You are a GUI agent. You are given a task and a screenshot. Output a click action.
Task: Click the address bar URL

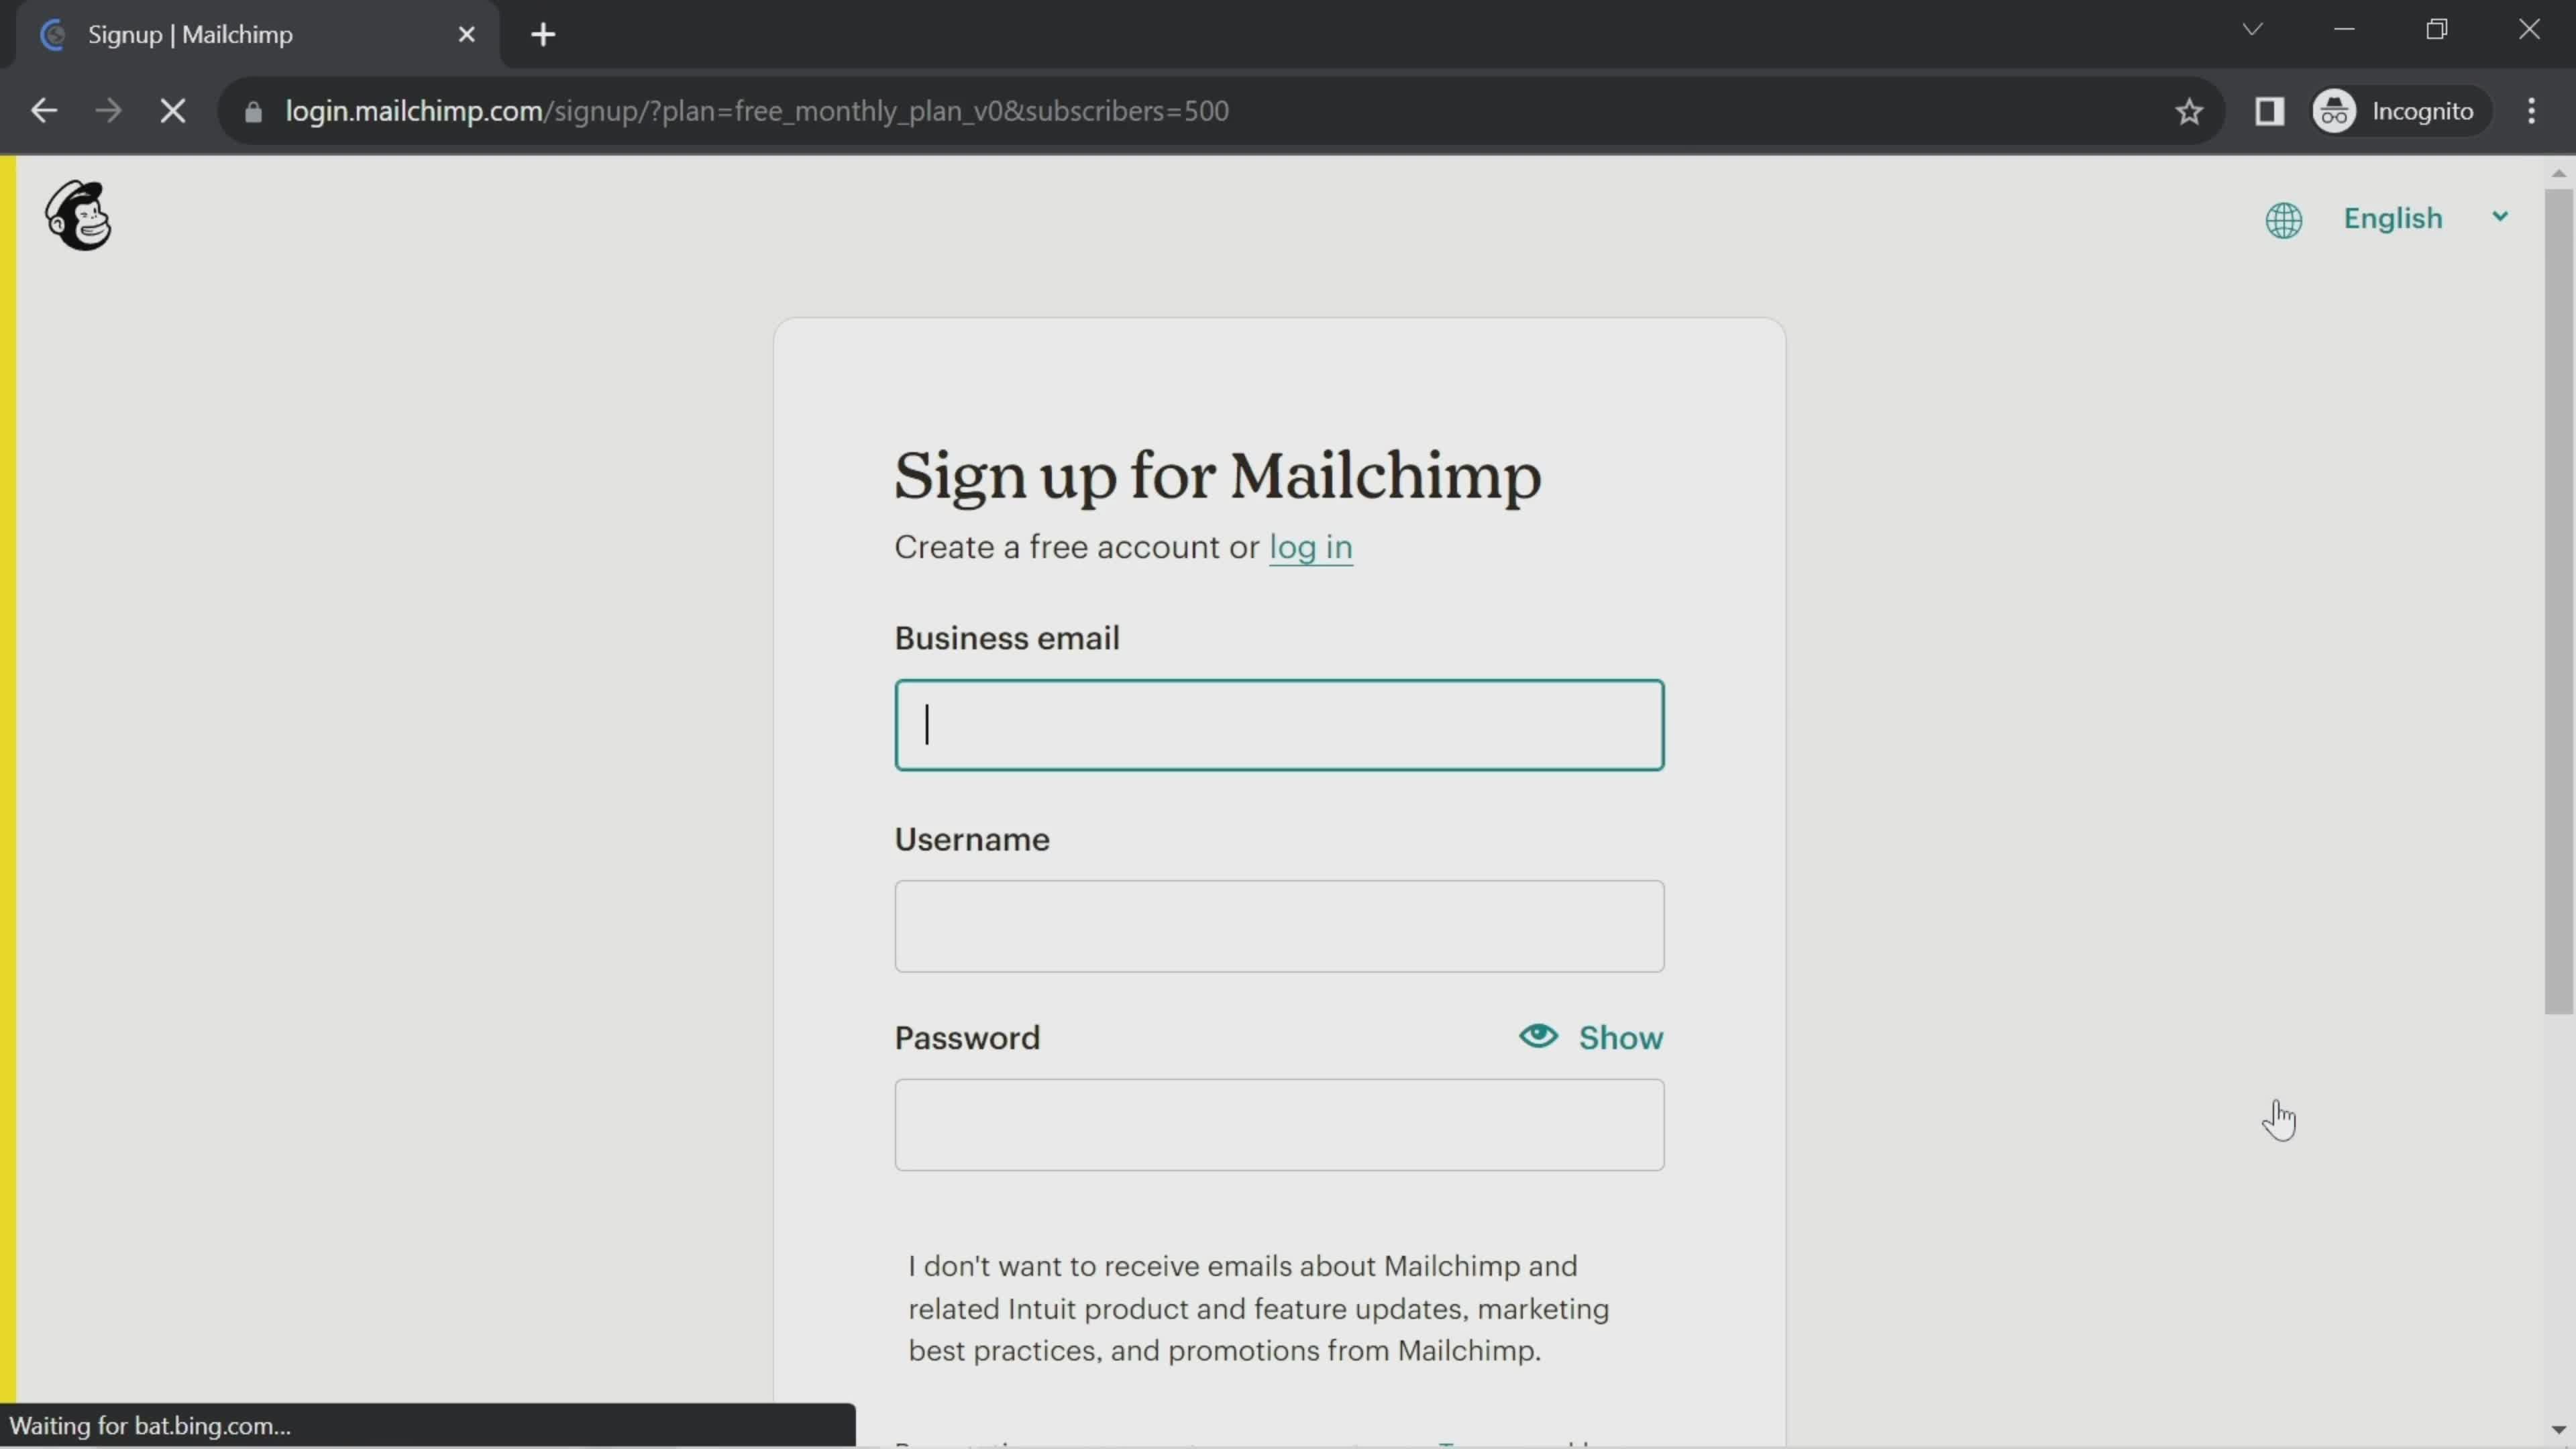(757, 111)
